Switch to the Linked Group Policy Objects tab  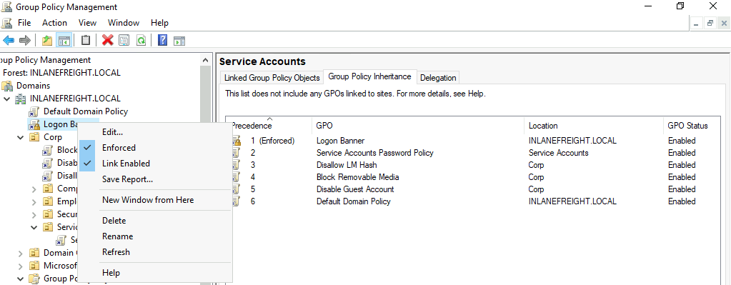[272, 78]
